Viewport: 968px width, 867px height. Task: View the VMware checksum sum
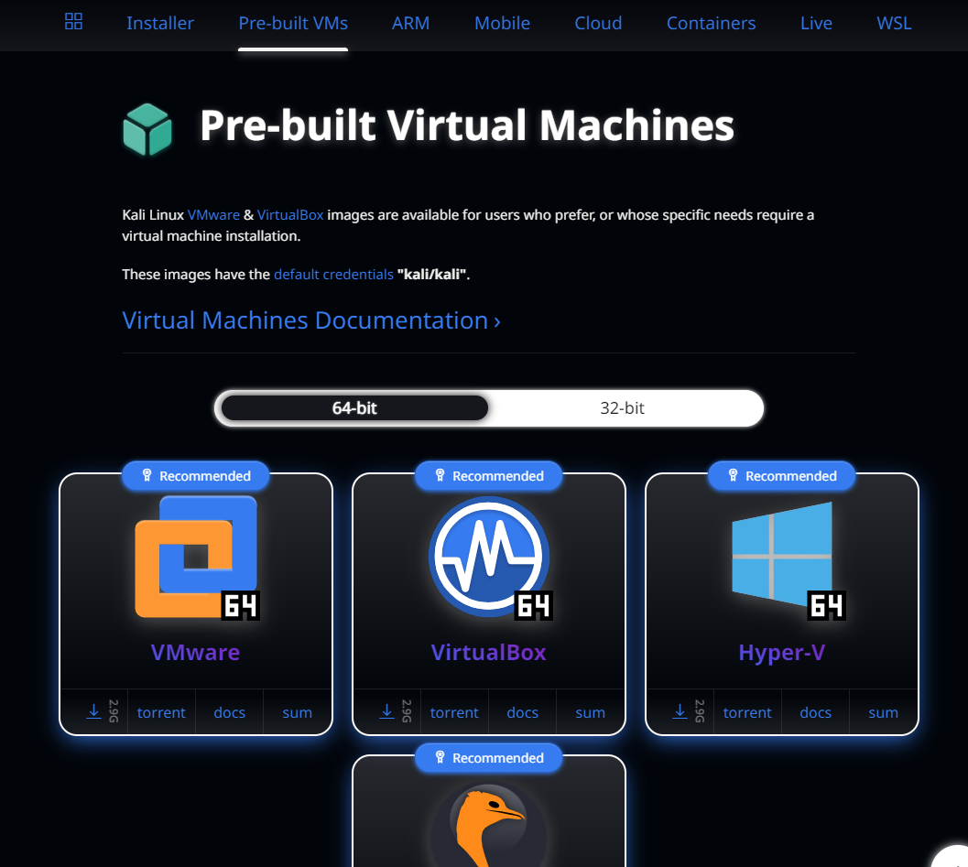coord(297,712)
